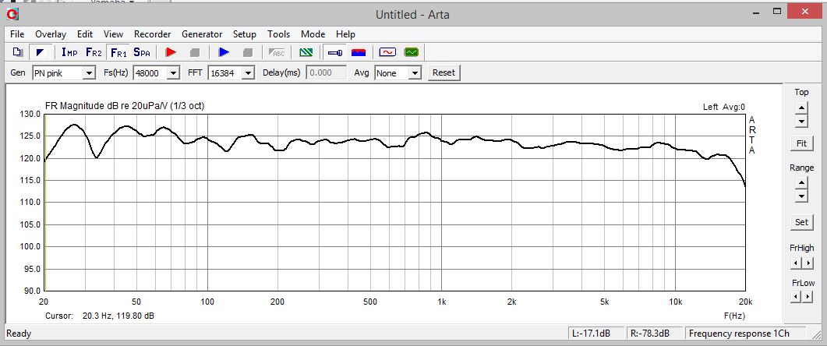Open the Mode menu
The image size is (827, 346).
[x=313, y=34]
